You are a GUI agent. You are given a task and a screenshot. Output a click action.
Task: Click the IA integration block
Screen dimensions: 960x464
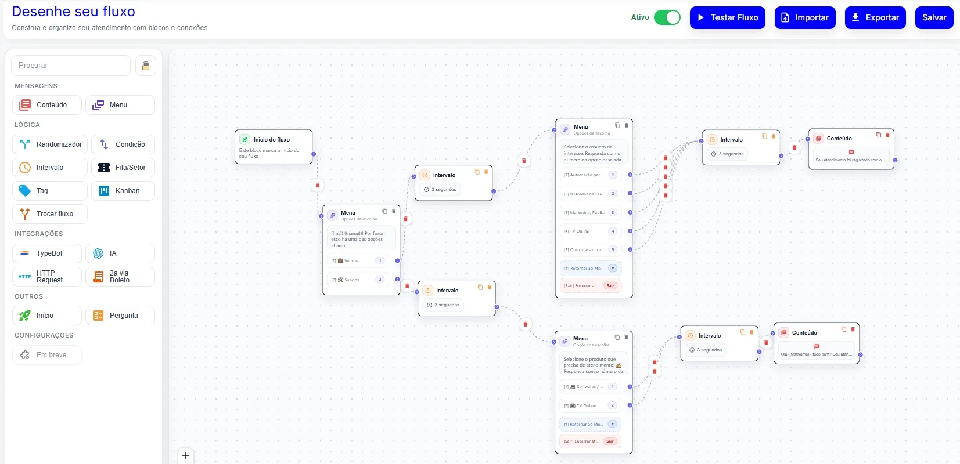click(x=120, y=253)
